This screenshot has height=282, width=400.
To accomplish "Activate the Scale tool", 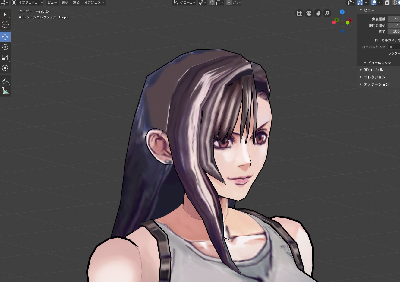I will coord(5,58).
